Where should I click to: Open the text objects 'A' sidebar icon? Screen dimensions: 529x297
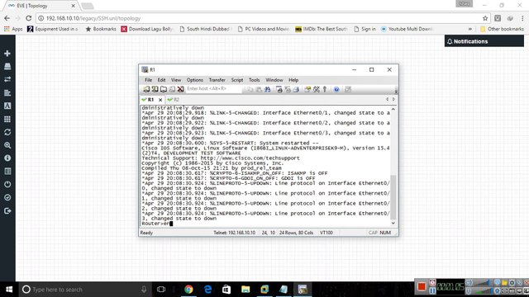[x=7, y=106]
